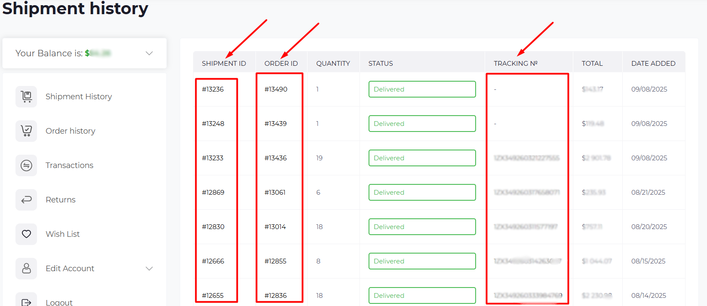Open the Order history menu item
This screenshot has height=306, width=707.
[71, 131]
